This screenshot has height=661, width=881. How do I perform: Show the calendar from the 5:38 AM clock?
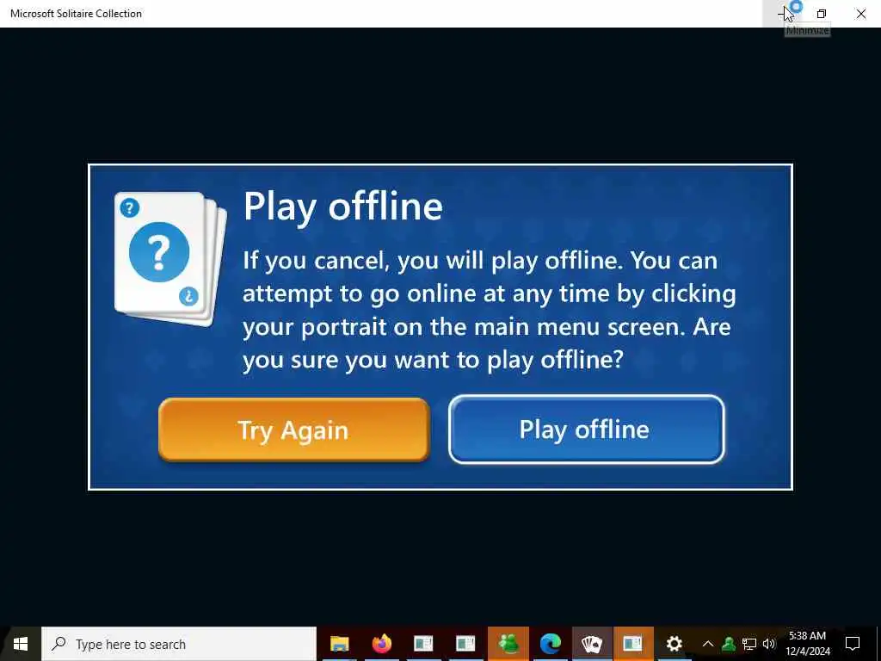[x=807, y=644]
